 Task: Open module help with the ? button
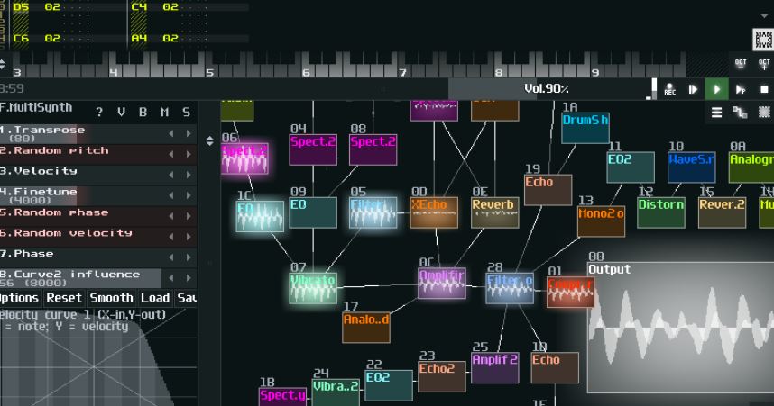click(99, 113)
